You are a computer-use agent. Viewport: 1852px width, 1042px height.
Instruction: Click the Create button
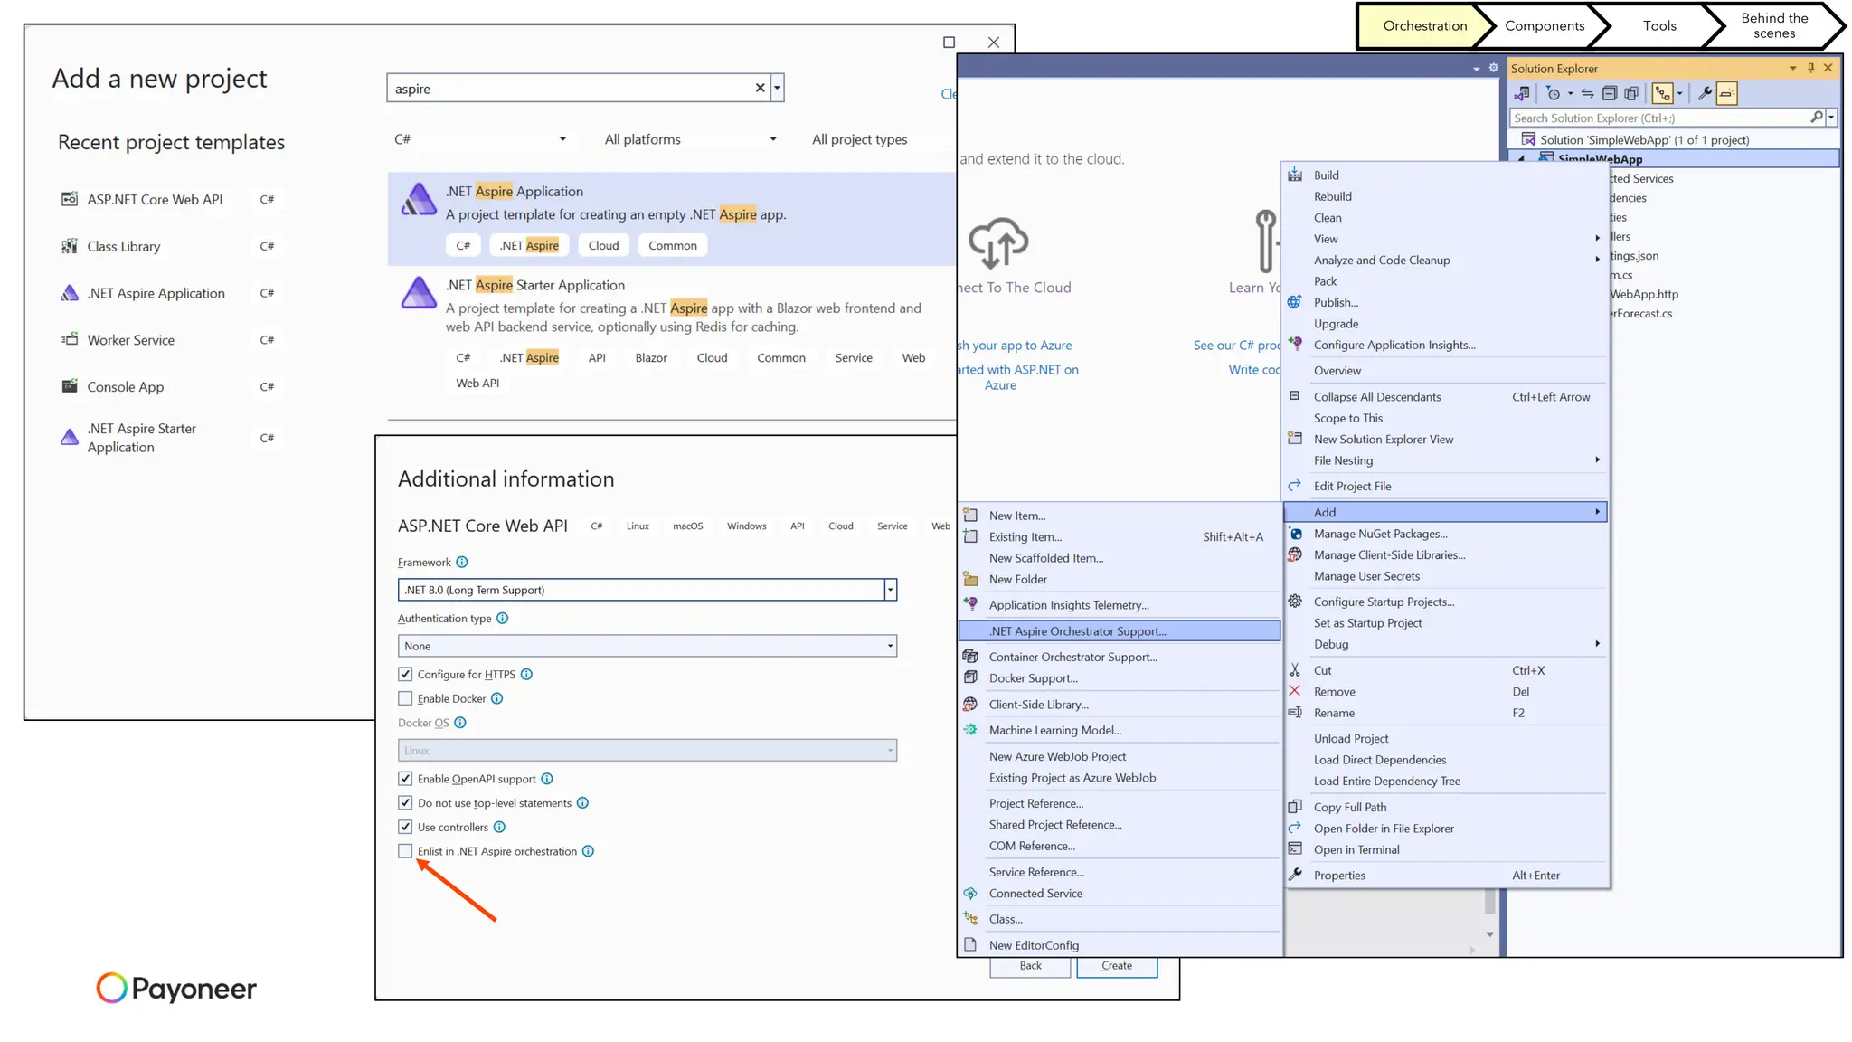tap(1117, 966)
